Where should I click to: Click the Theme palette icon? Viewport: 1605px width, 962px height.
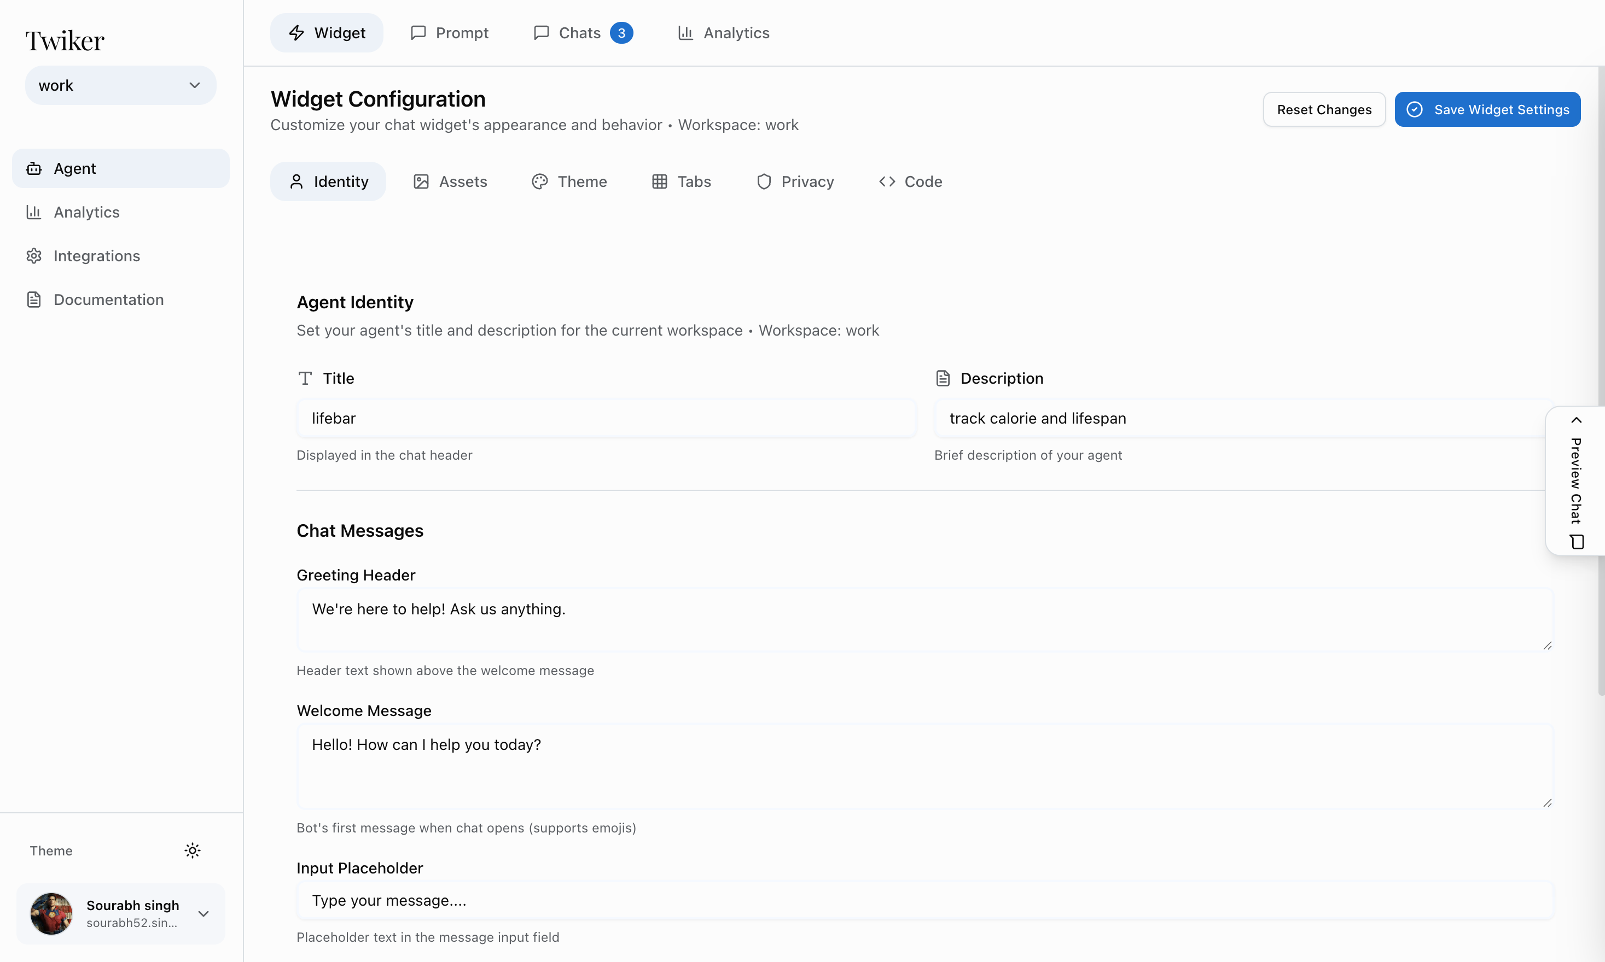(x=539, y=181)
